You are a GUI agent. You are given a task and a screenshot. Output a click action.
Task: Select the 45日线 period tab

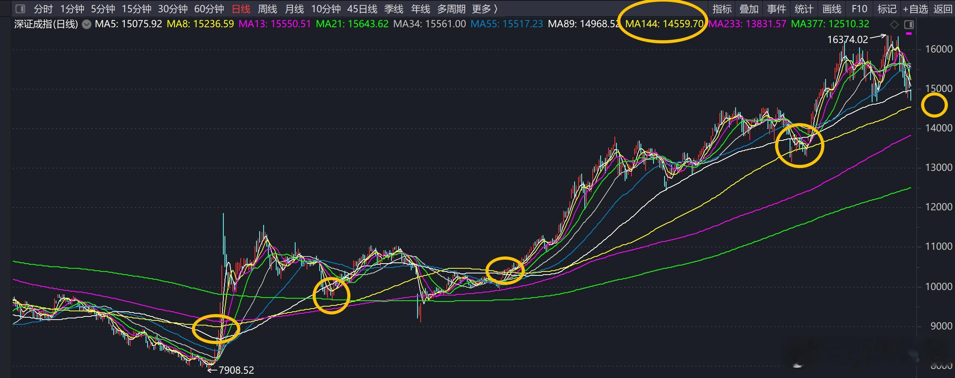[362, 9]
